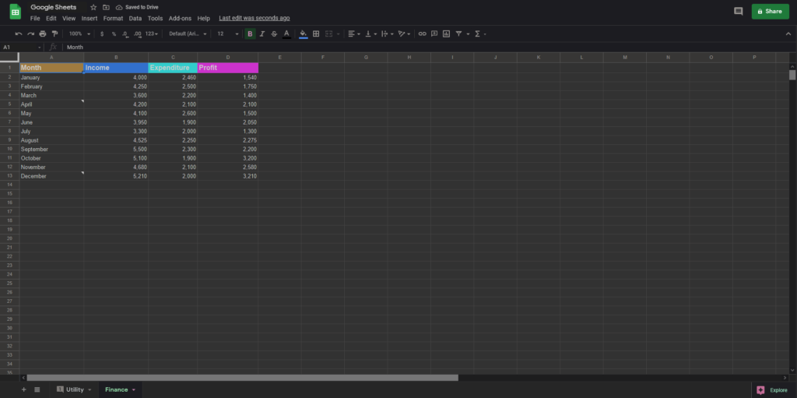Image resolution: width=797 pixels, height=398 pixels.
Task: Open comment history
Action: click(738, 11)
